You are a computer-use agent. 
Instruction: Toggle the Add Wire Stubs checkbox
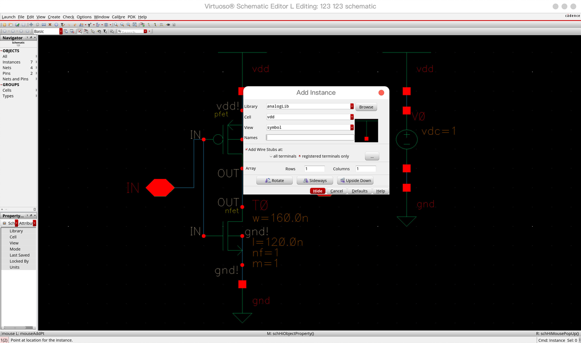point(247,149)
